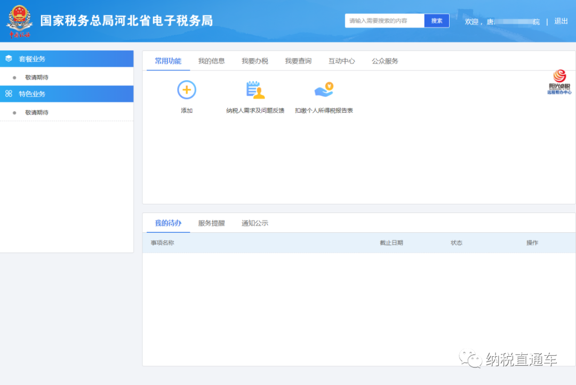Click the 搜索 button
The width and height of the screenshot is (576, 385).
point(436,21)
